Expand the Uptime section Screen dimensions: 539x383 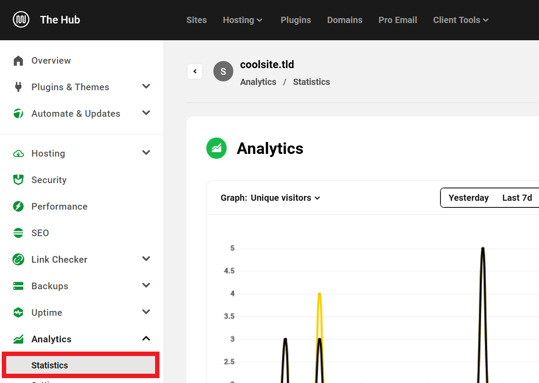146,312
